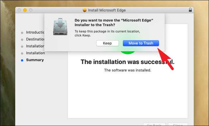Click "The software was installed." text
The image size is (209, 126).
point(128,70)
